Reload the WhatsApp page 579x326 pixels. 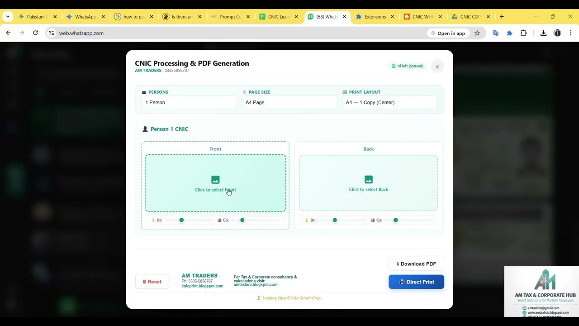click(x=35, y=33)
